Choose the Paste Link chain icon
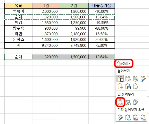The image size is (149, 124). [x=128, y=117]
